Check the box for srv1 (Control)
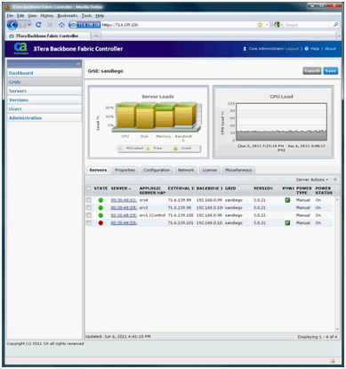346x369 pixels. [x=88, y=215]
